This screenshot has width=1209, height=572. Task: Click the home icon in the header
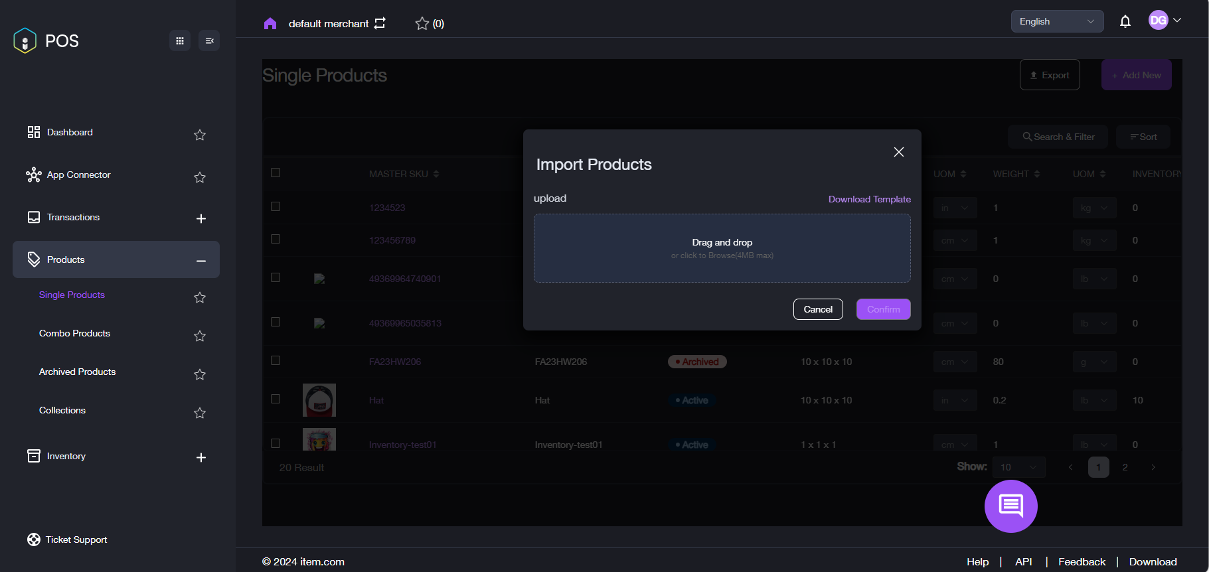pyautogui.click(x=270, y=24)
